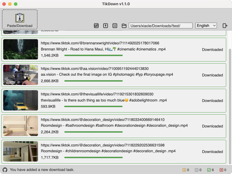Open the waterfall video thumbnail

(21, 49)
